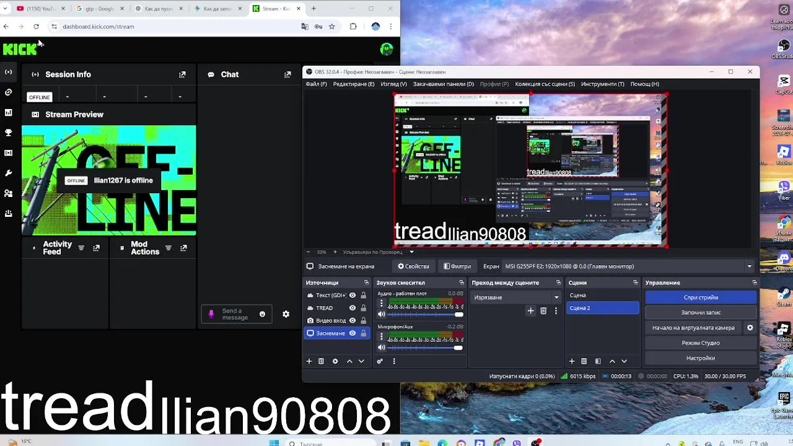This screenshot has height=446, width=793.
Task: Start virtual camera with Начало на виртуалната камера
Action: click(x=693, y=328)
